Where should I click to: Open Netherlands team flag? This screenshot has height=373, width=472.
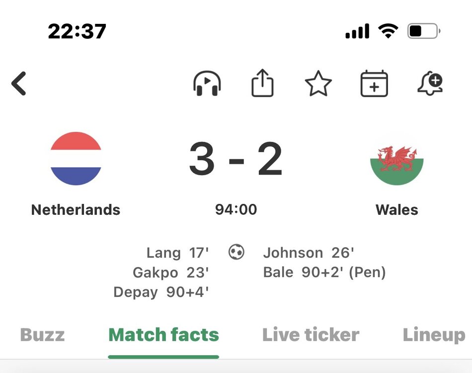[76, 159]
